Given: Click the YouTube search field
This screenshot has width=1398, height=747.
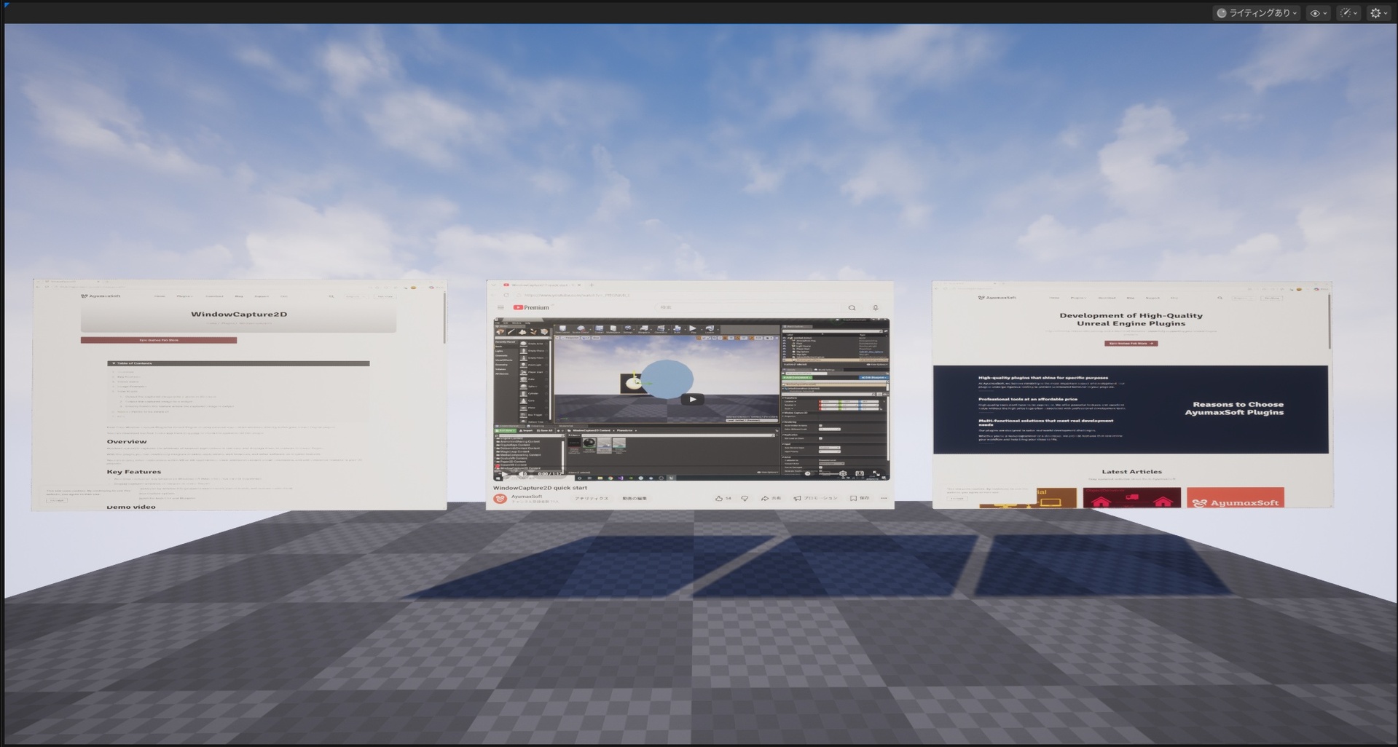Looking at the screenshot, I should coord(747,307).
